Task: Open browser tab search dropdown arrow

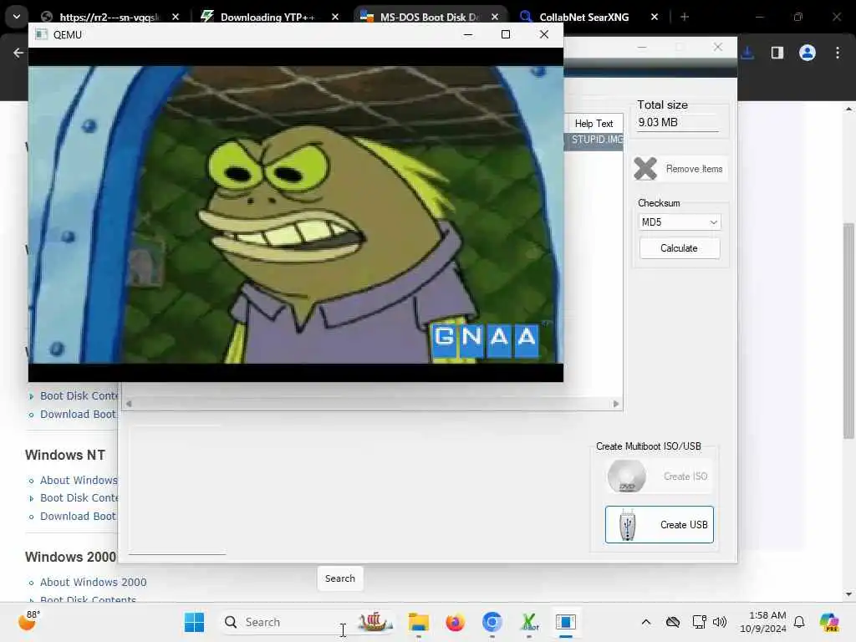Action: 17,17
